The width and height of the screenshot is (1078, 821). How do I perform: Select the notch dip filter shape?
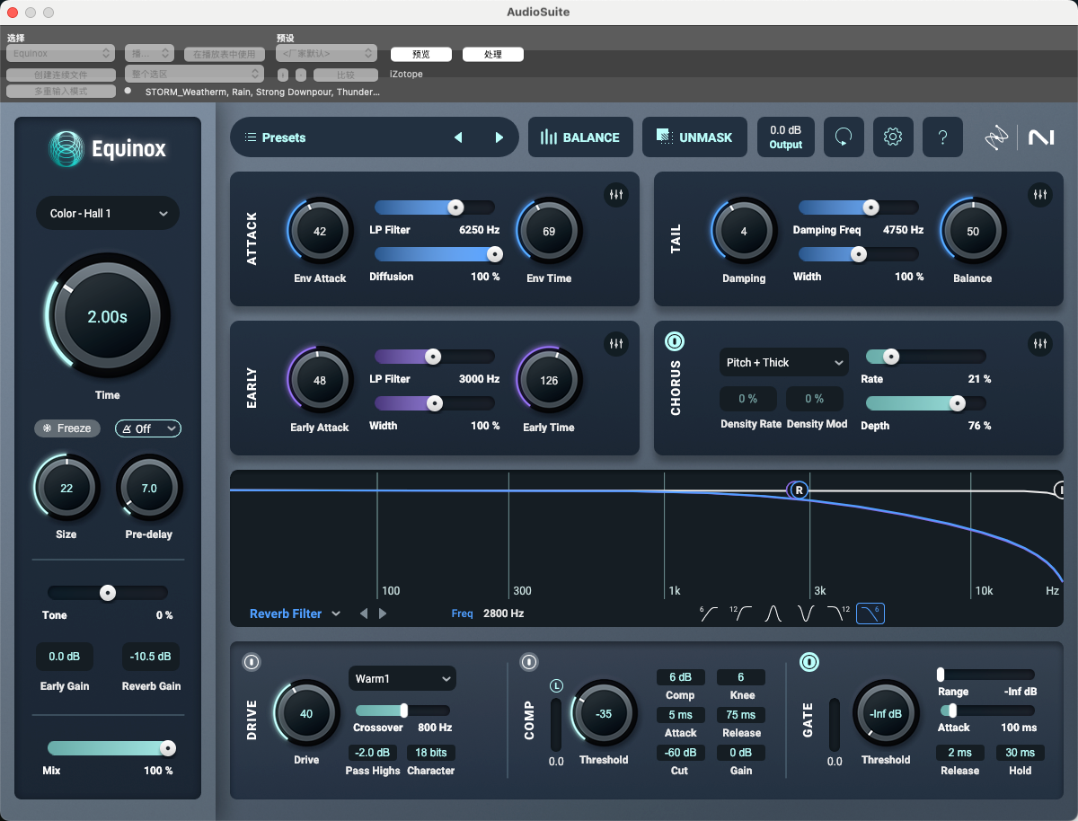point(806,614)
